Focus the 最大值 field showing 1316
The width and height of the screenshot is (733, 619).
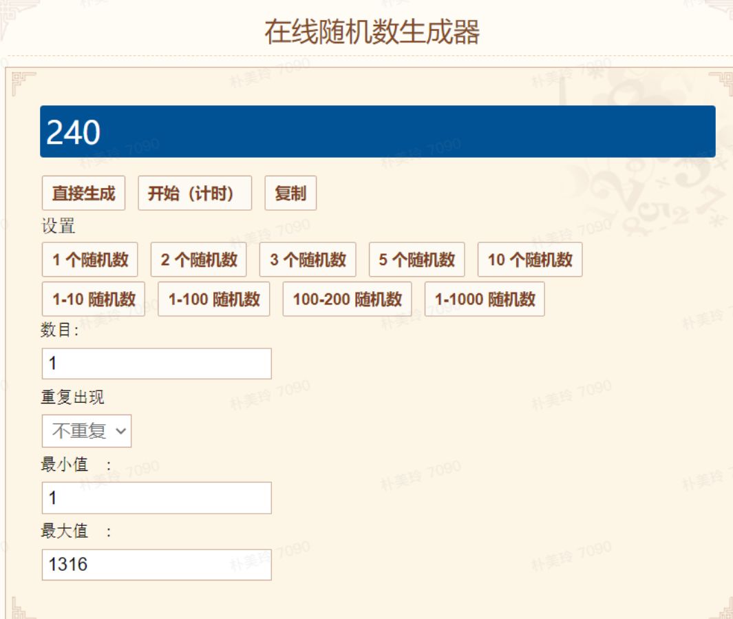click(157, 565)
